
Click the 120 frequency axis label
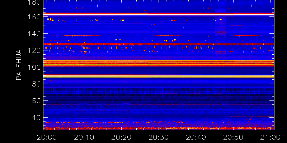click(x=34, y=50)
